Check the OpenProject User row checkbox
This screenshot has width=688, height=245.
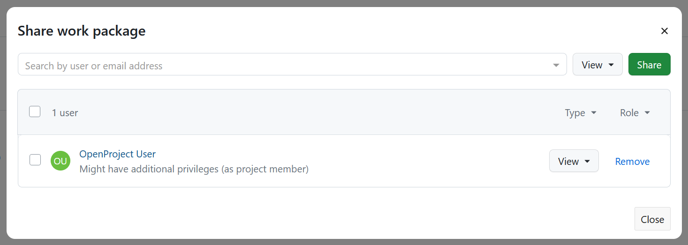(x=35, y=160)
